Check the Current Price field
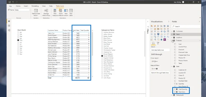The width and height of the screenshot is (206, 97). pos(175,47)
